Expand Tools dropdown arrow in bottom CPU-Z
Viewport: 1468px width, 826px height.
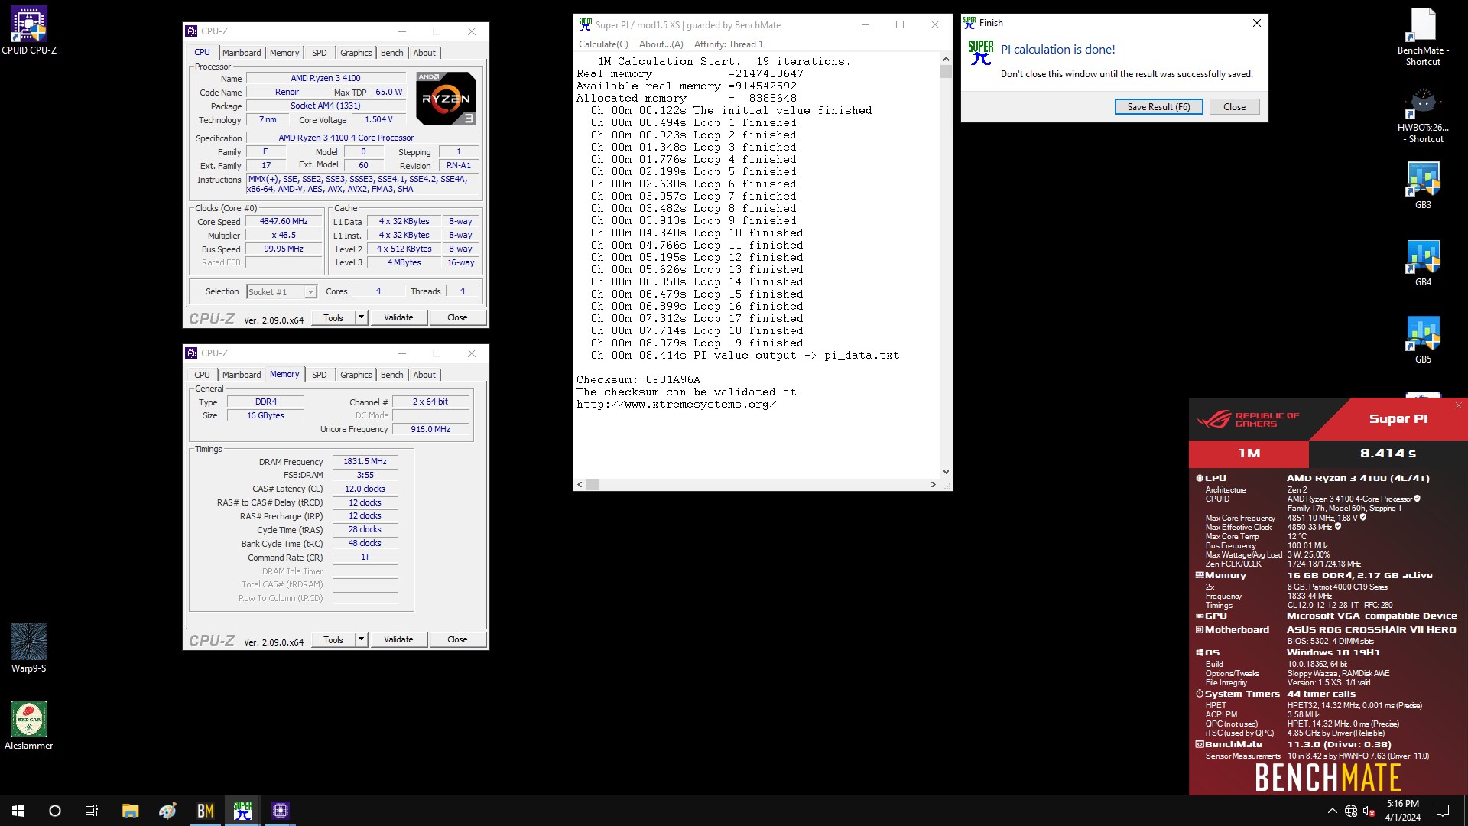361,639
